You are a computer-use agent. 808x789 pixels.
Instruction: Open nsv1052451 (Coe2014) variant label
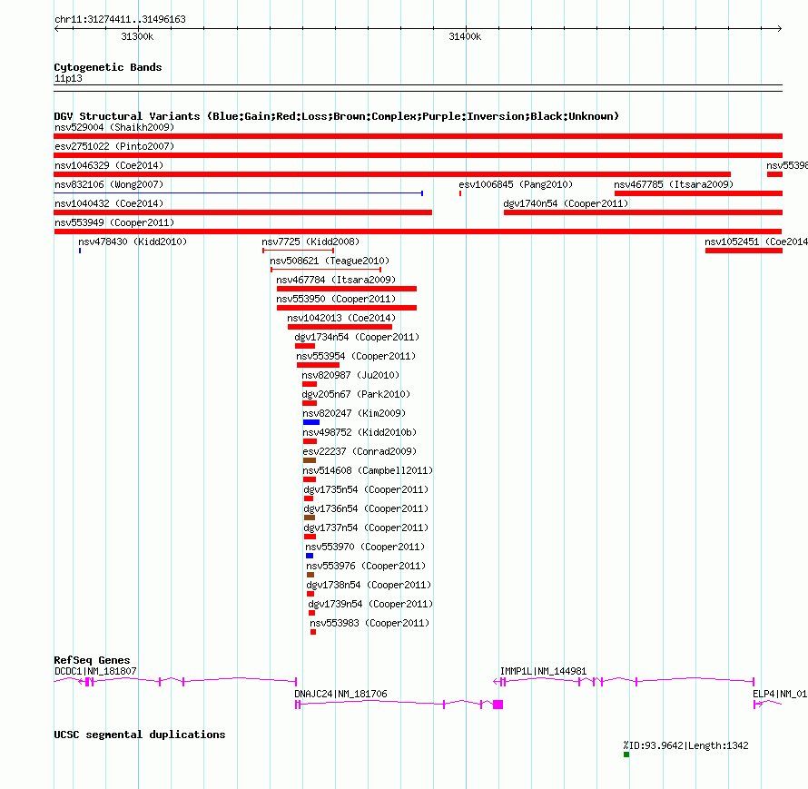tap(756, 242)
